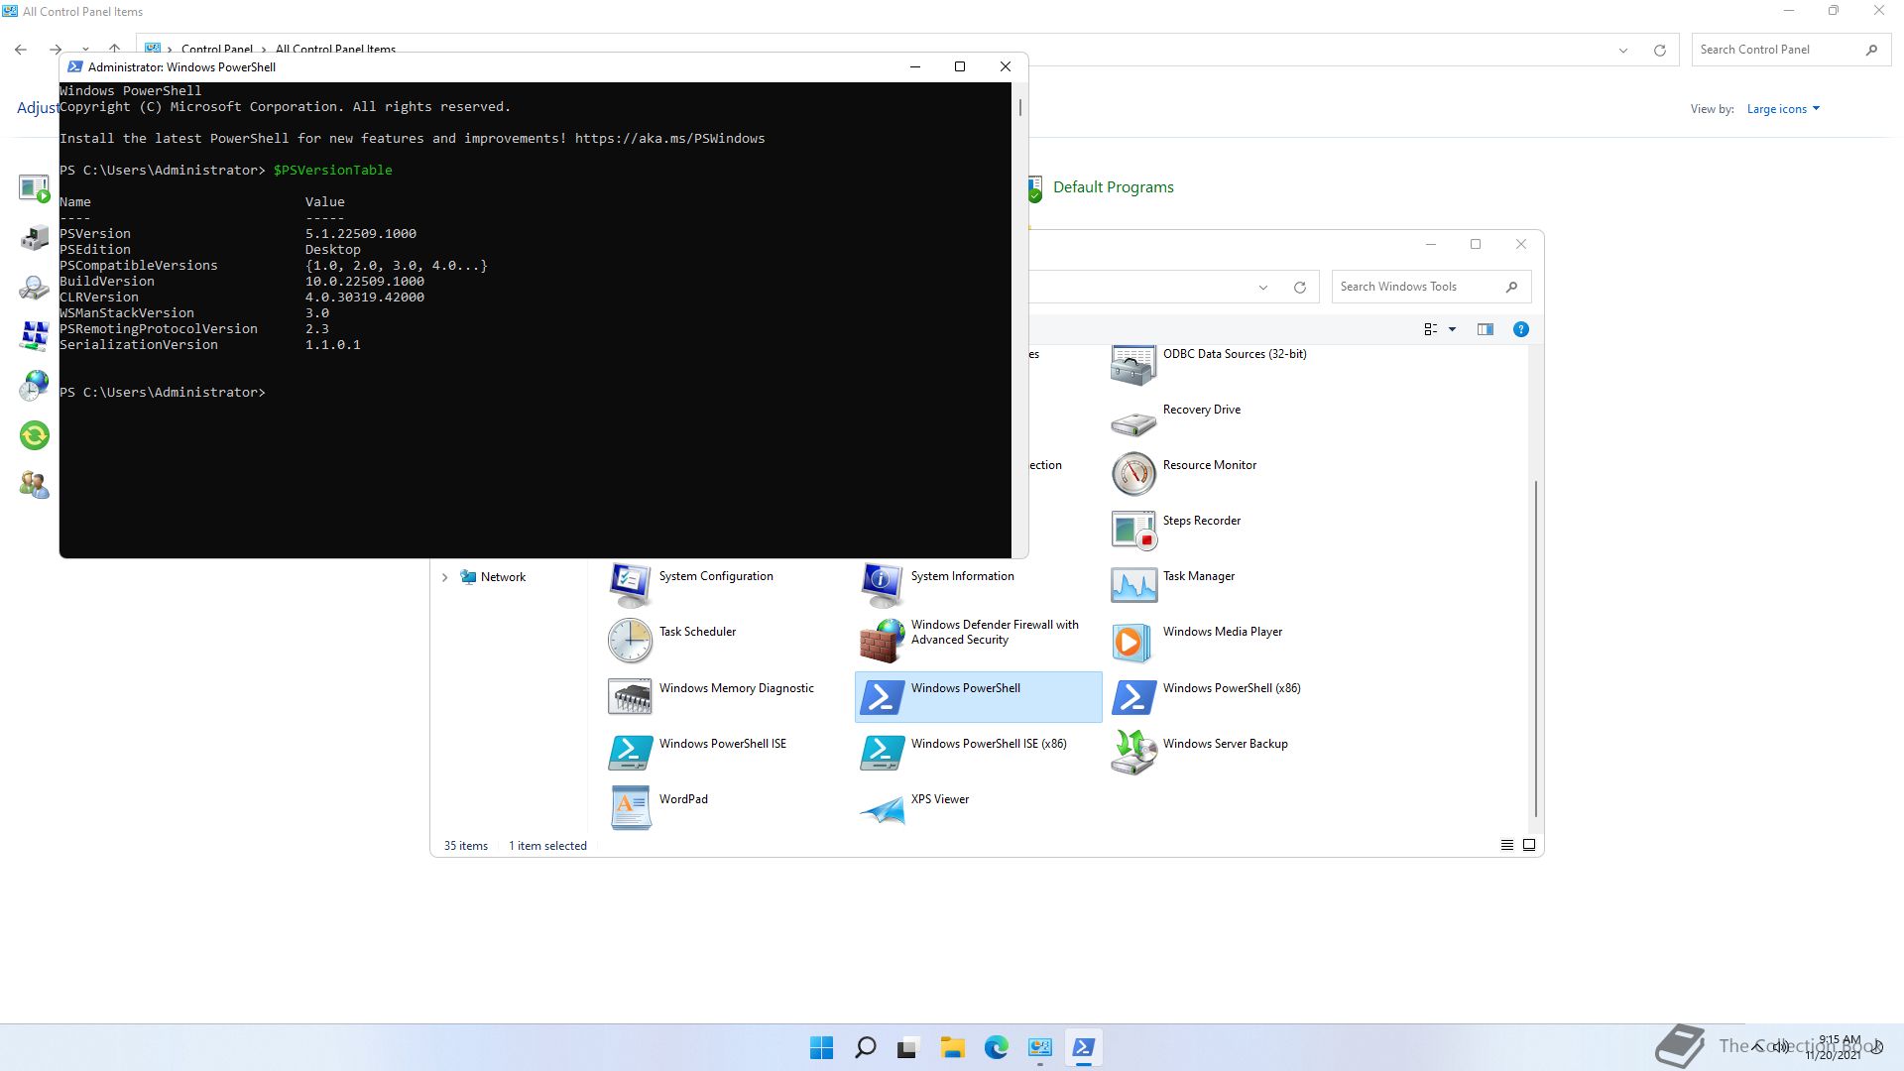Viewport: 1904px width, 1071px height.
Task: Open Windows PowerShell ISE icon
Action: tap(630, 754)
